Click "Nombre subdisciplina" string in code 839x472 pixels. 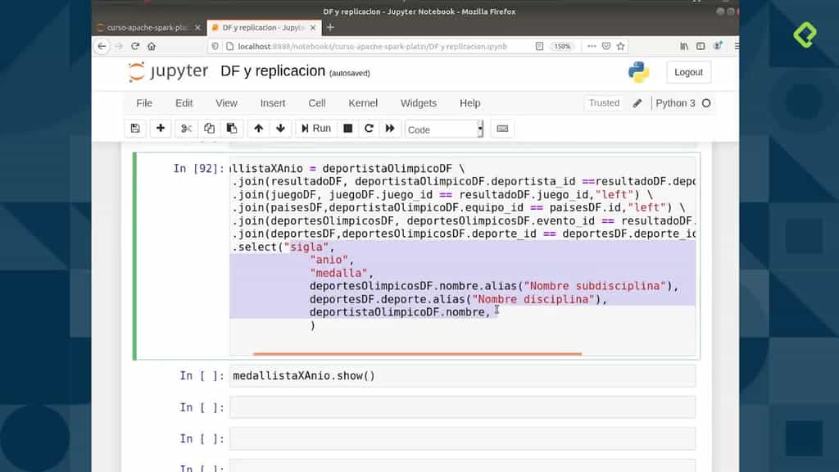tap(595, 286)
